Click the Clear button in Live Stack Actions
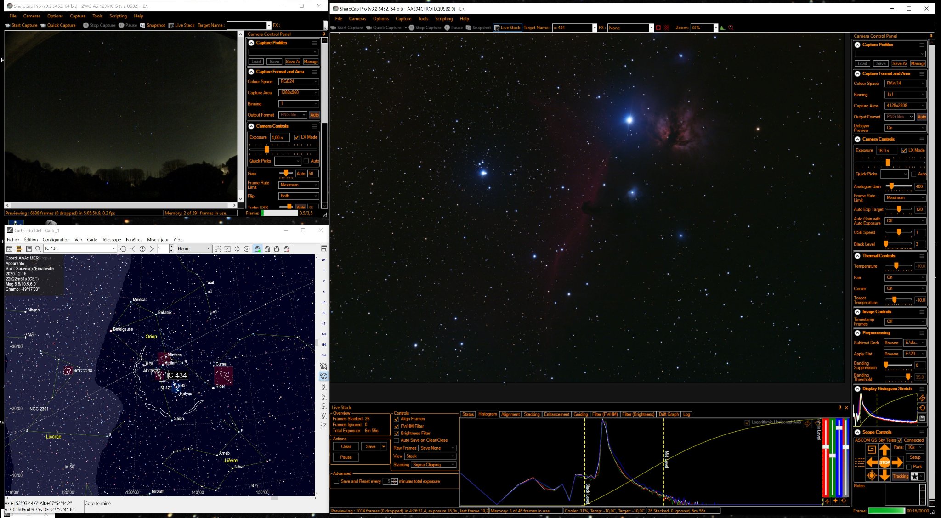Viewport: 941px width, 518px height. (x=346, y=446)
